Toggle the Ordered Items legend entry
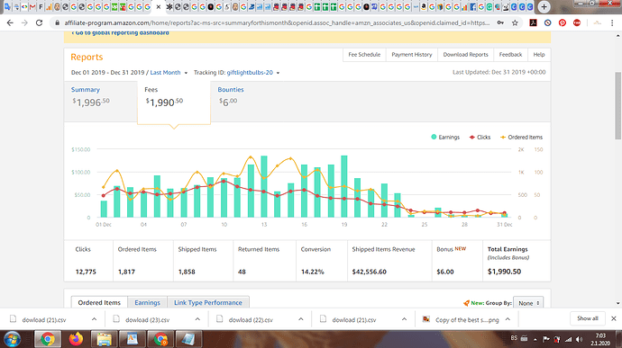The width and height of the screenshot is (622, 348). [x=521, y=137]
